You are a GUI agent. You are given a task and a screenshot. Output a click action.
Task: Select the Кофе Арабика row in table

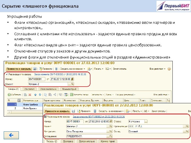point(25,104)
